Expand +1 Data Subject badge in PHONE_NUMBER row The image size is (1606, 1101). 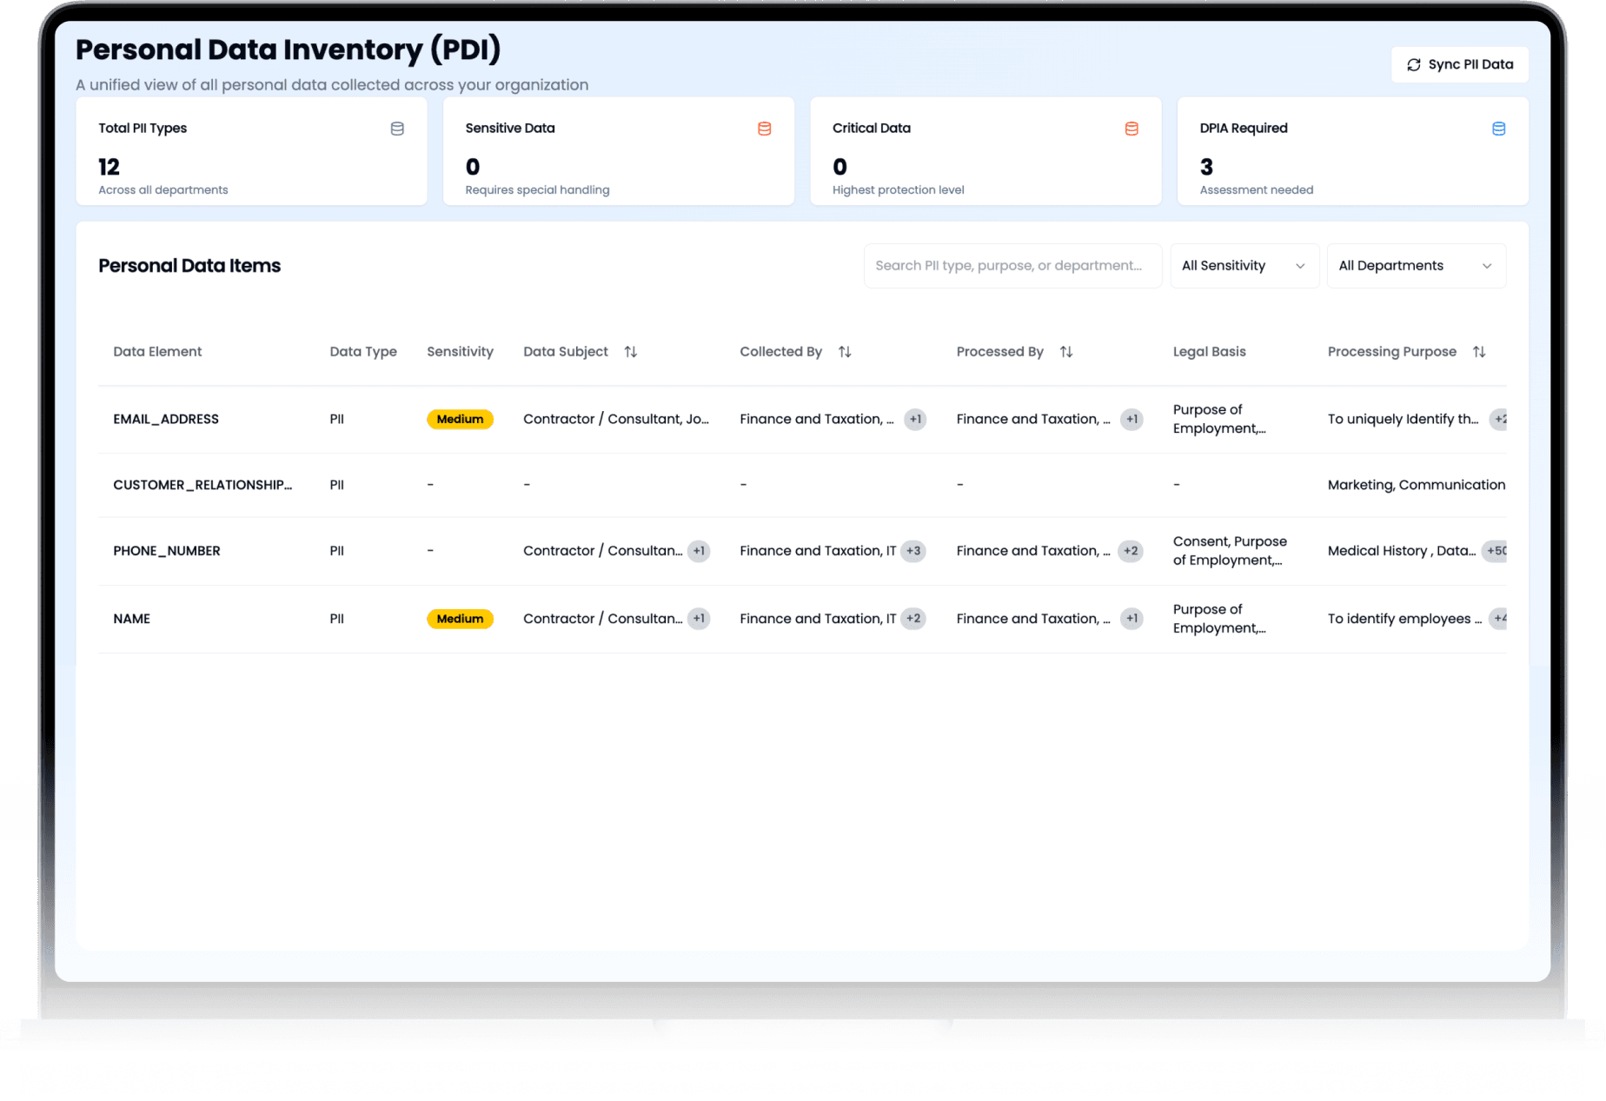[699, 551]
